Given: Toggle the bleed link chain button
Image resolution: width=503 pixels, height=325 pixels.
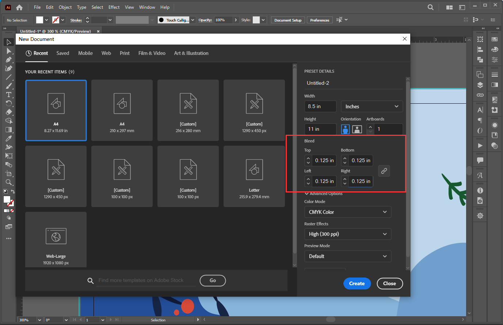Looking at the screenshot, I should (384, 171).
